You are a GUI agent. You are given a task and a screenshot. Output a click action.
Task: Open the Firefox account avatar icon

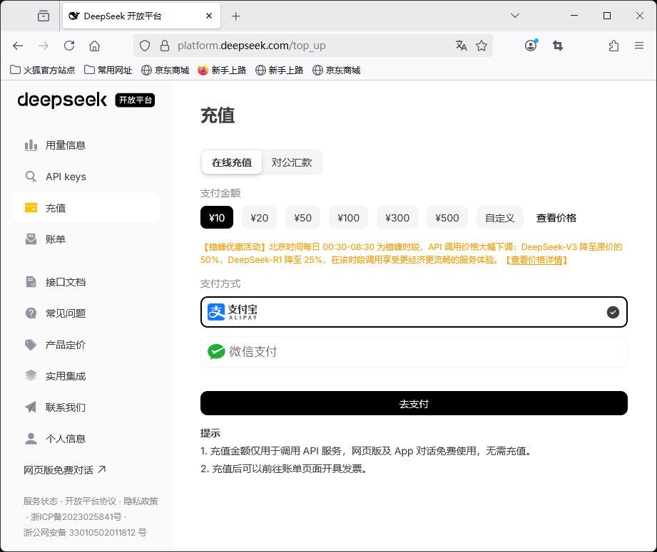point(531,45)
